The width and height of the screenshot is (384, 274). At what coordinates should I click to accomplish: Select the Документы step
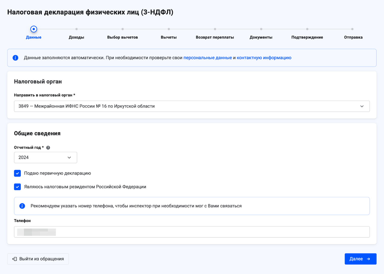pos(261,37)
